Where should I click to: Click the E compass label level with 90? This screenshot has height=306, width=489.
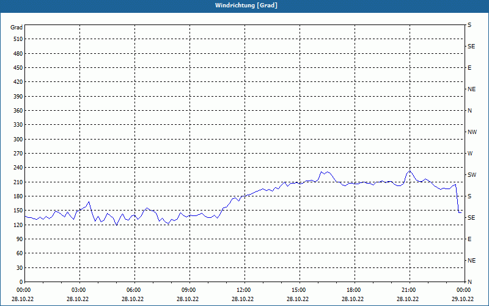(469, 239)
